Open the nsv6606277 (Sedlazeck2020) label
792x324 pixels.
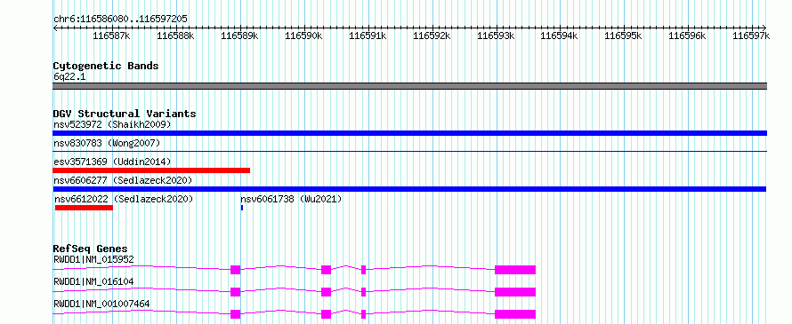(x=123, y=180)
